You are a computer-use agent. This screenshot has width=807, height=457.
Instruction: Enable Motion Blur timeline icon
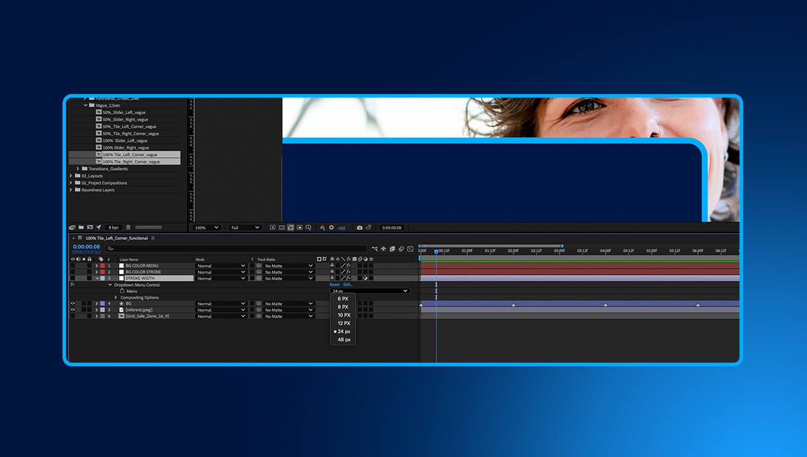click(x=401, y=249)
